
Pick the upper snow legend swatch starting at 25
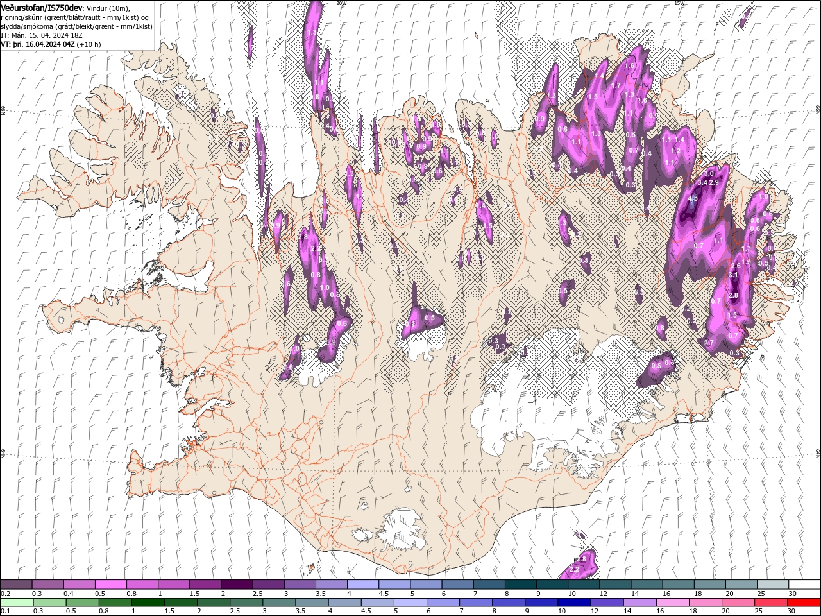pos(774,584)
